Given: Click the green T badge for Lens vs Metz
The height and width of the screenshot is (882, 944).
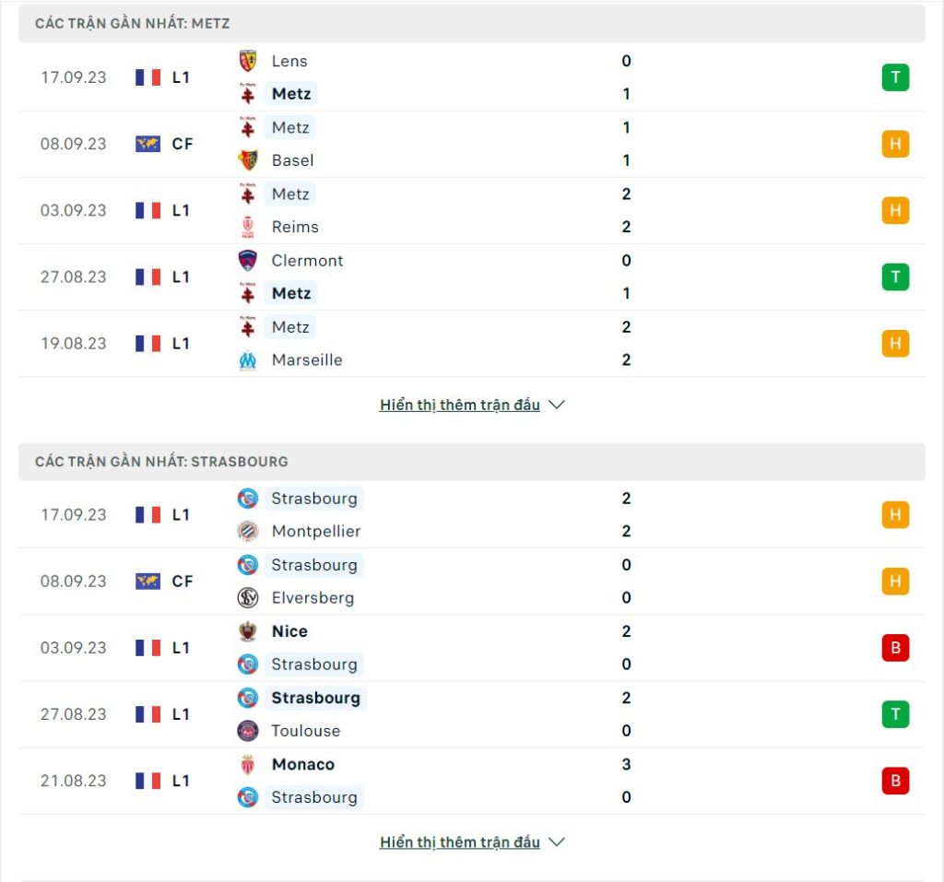Looking at the screenshot, I should [895, 77].
